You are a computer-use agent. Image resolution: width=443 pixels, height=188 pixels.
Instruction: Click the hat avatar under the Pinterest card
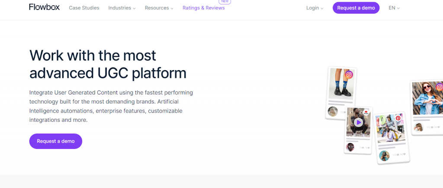tap(384, 156)
